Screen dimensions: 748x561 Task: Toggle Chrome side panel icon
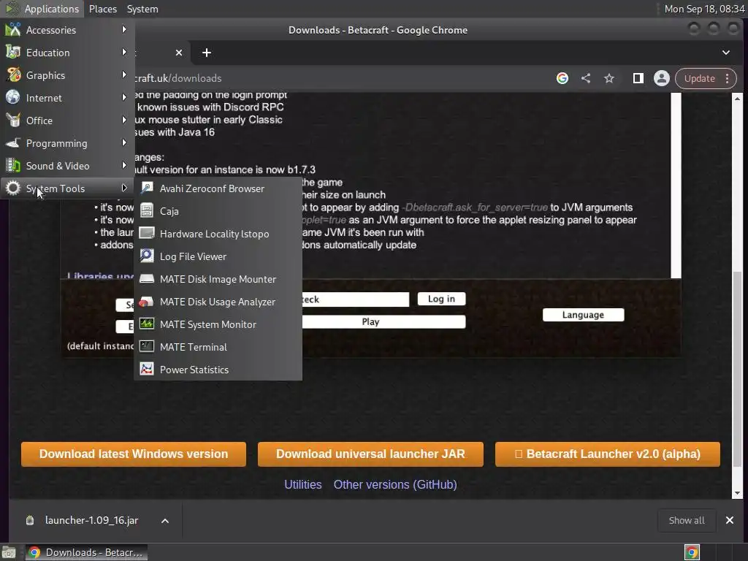click(638, 78)
